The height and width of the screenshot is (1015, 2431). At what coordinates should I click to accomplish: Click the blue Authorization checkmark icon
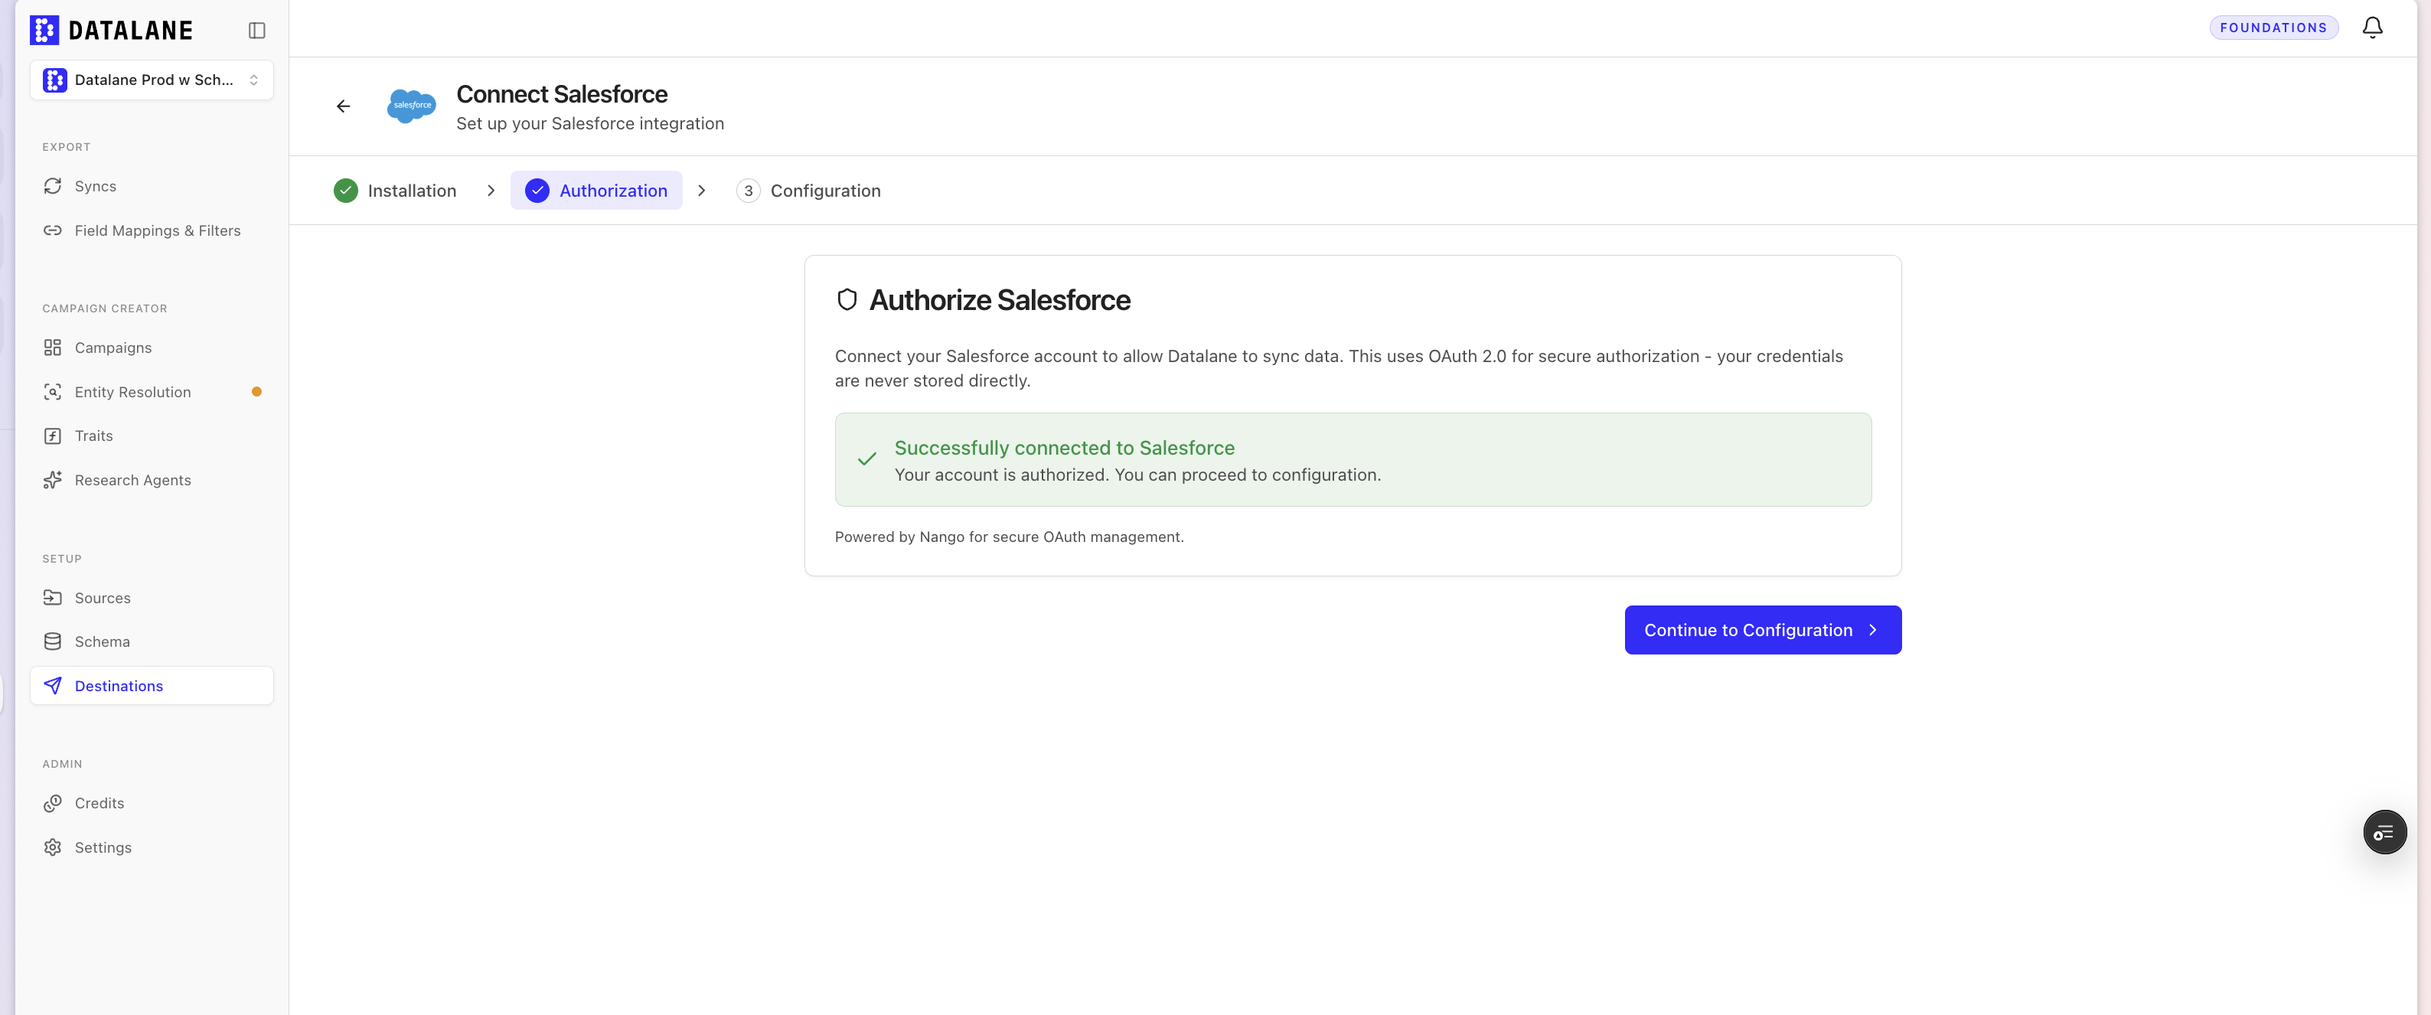537,190
